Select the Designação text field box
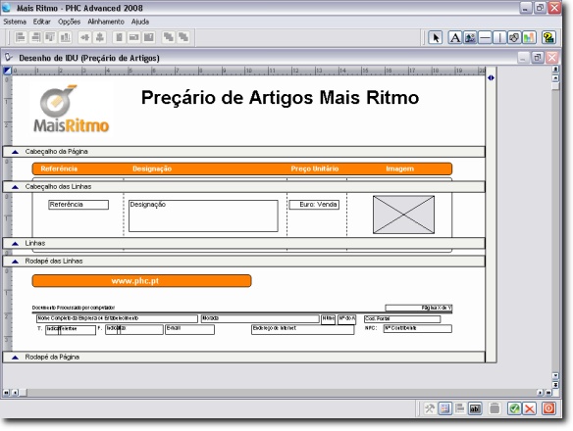The image size is (573, 431). [203, 215]
